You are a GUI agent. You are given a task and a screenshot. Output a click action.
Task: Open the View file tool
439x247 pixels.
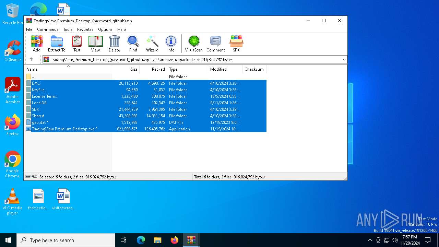coord(95,44)
